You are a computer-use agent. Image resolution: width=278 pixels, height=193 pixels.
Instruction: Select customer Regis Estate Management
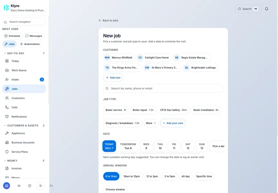pos(192,58)
